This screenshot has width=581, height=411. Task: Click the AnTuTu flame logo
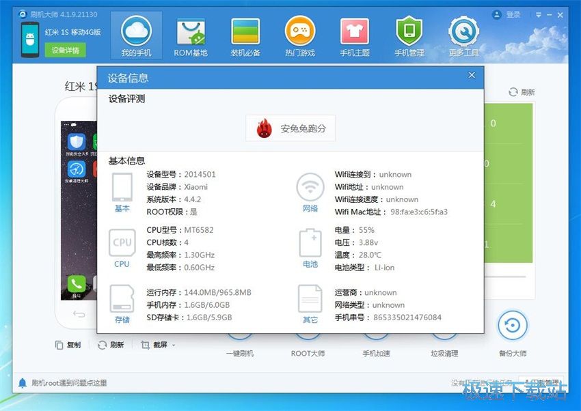tap(265, 128)
